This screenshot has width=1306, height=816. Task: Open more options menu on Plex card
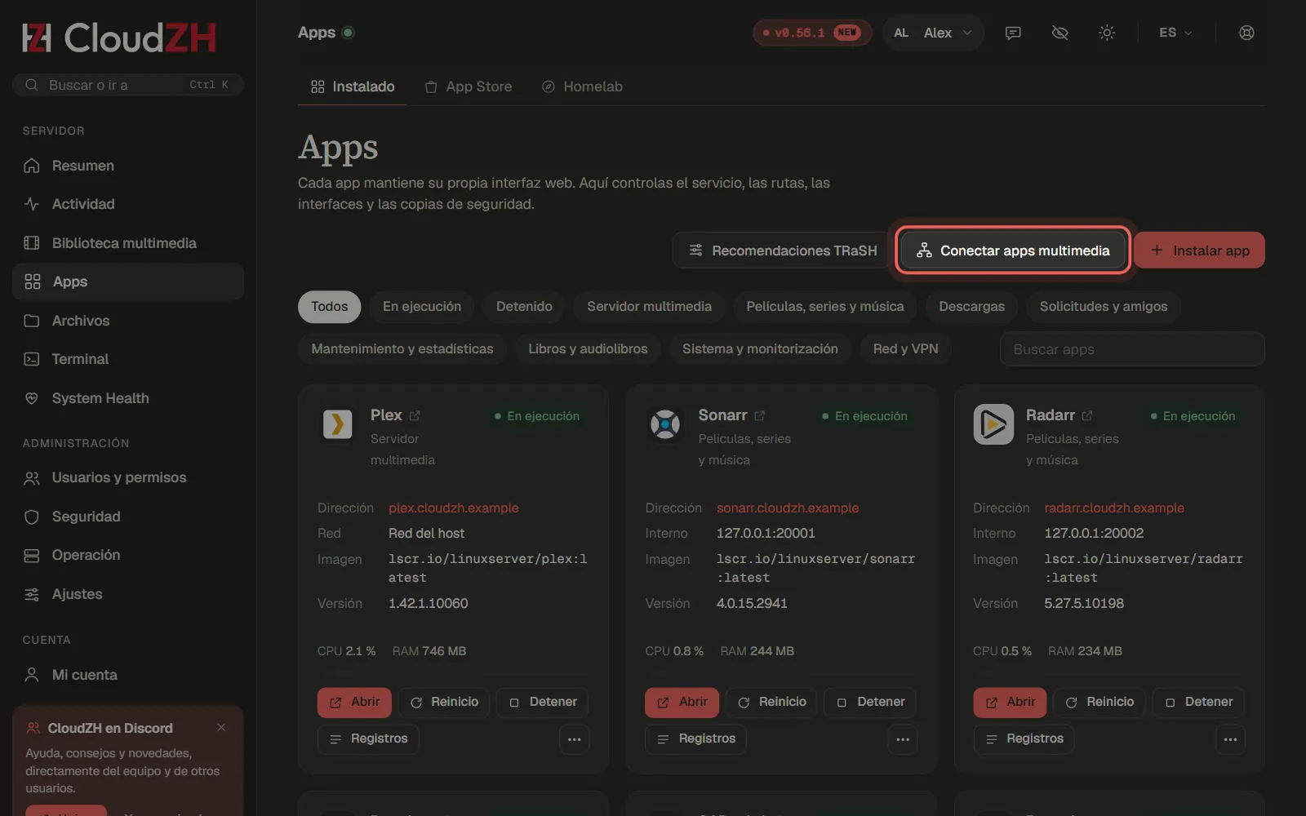[x=575, y=739]
